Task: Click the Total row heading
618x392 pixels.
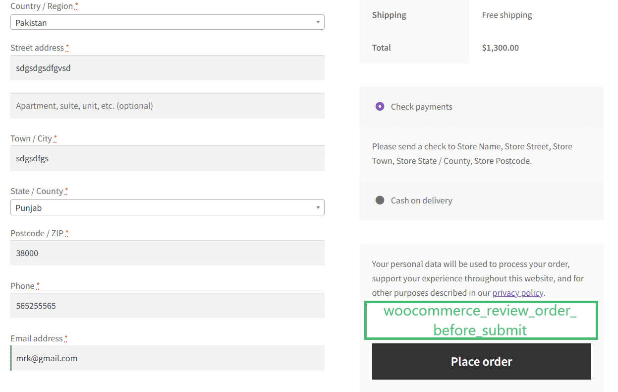Action: click(x=382, y=48)
